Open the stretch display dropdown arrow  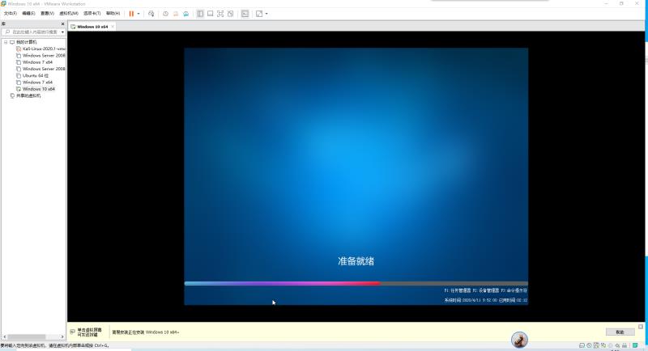[x=266, y=14]
